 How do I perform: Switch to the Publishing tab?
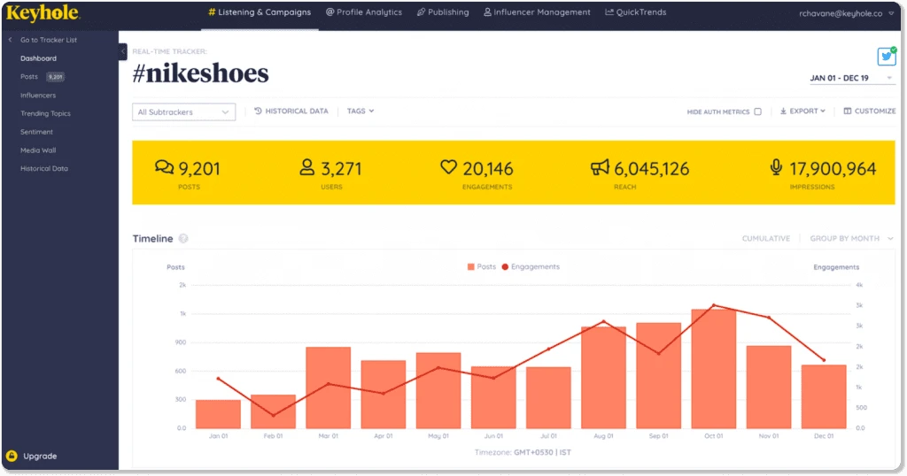tap(443, 12)
